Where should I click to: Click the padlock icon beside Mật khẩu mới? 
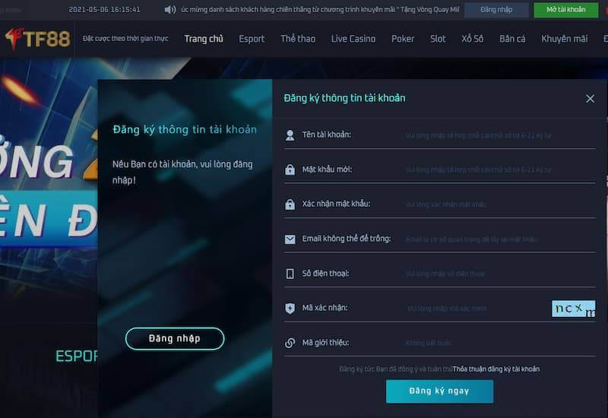pyautogui.click(x=290, y=169)
